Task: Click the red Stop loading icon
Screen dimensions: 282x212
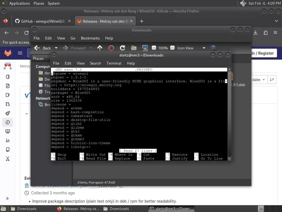Action: [x=111, y=48]
